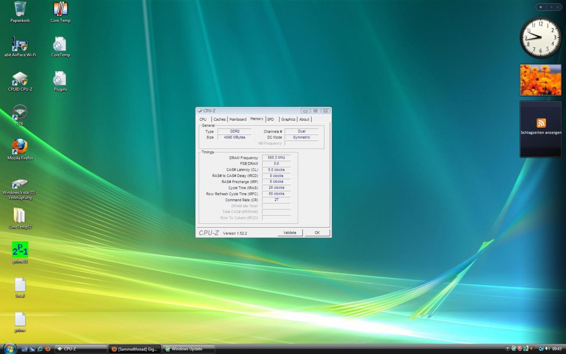Click the DRAM Frequency value 565.3 MHz
The height and width of the screenshot is (354, 566).
276,158
